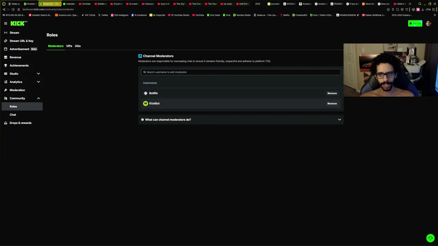Open the Kick Dash bookmark

(213, 15)
